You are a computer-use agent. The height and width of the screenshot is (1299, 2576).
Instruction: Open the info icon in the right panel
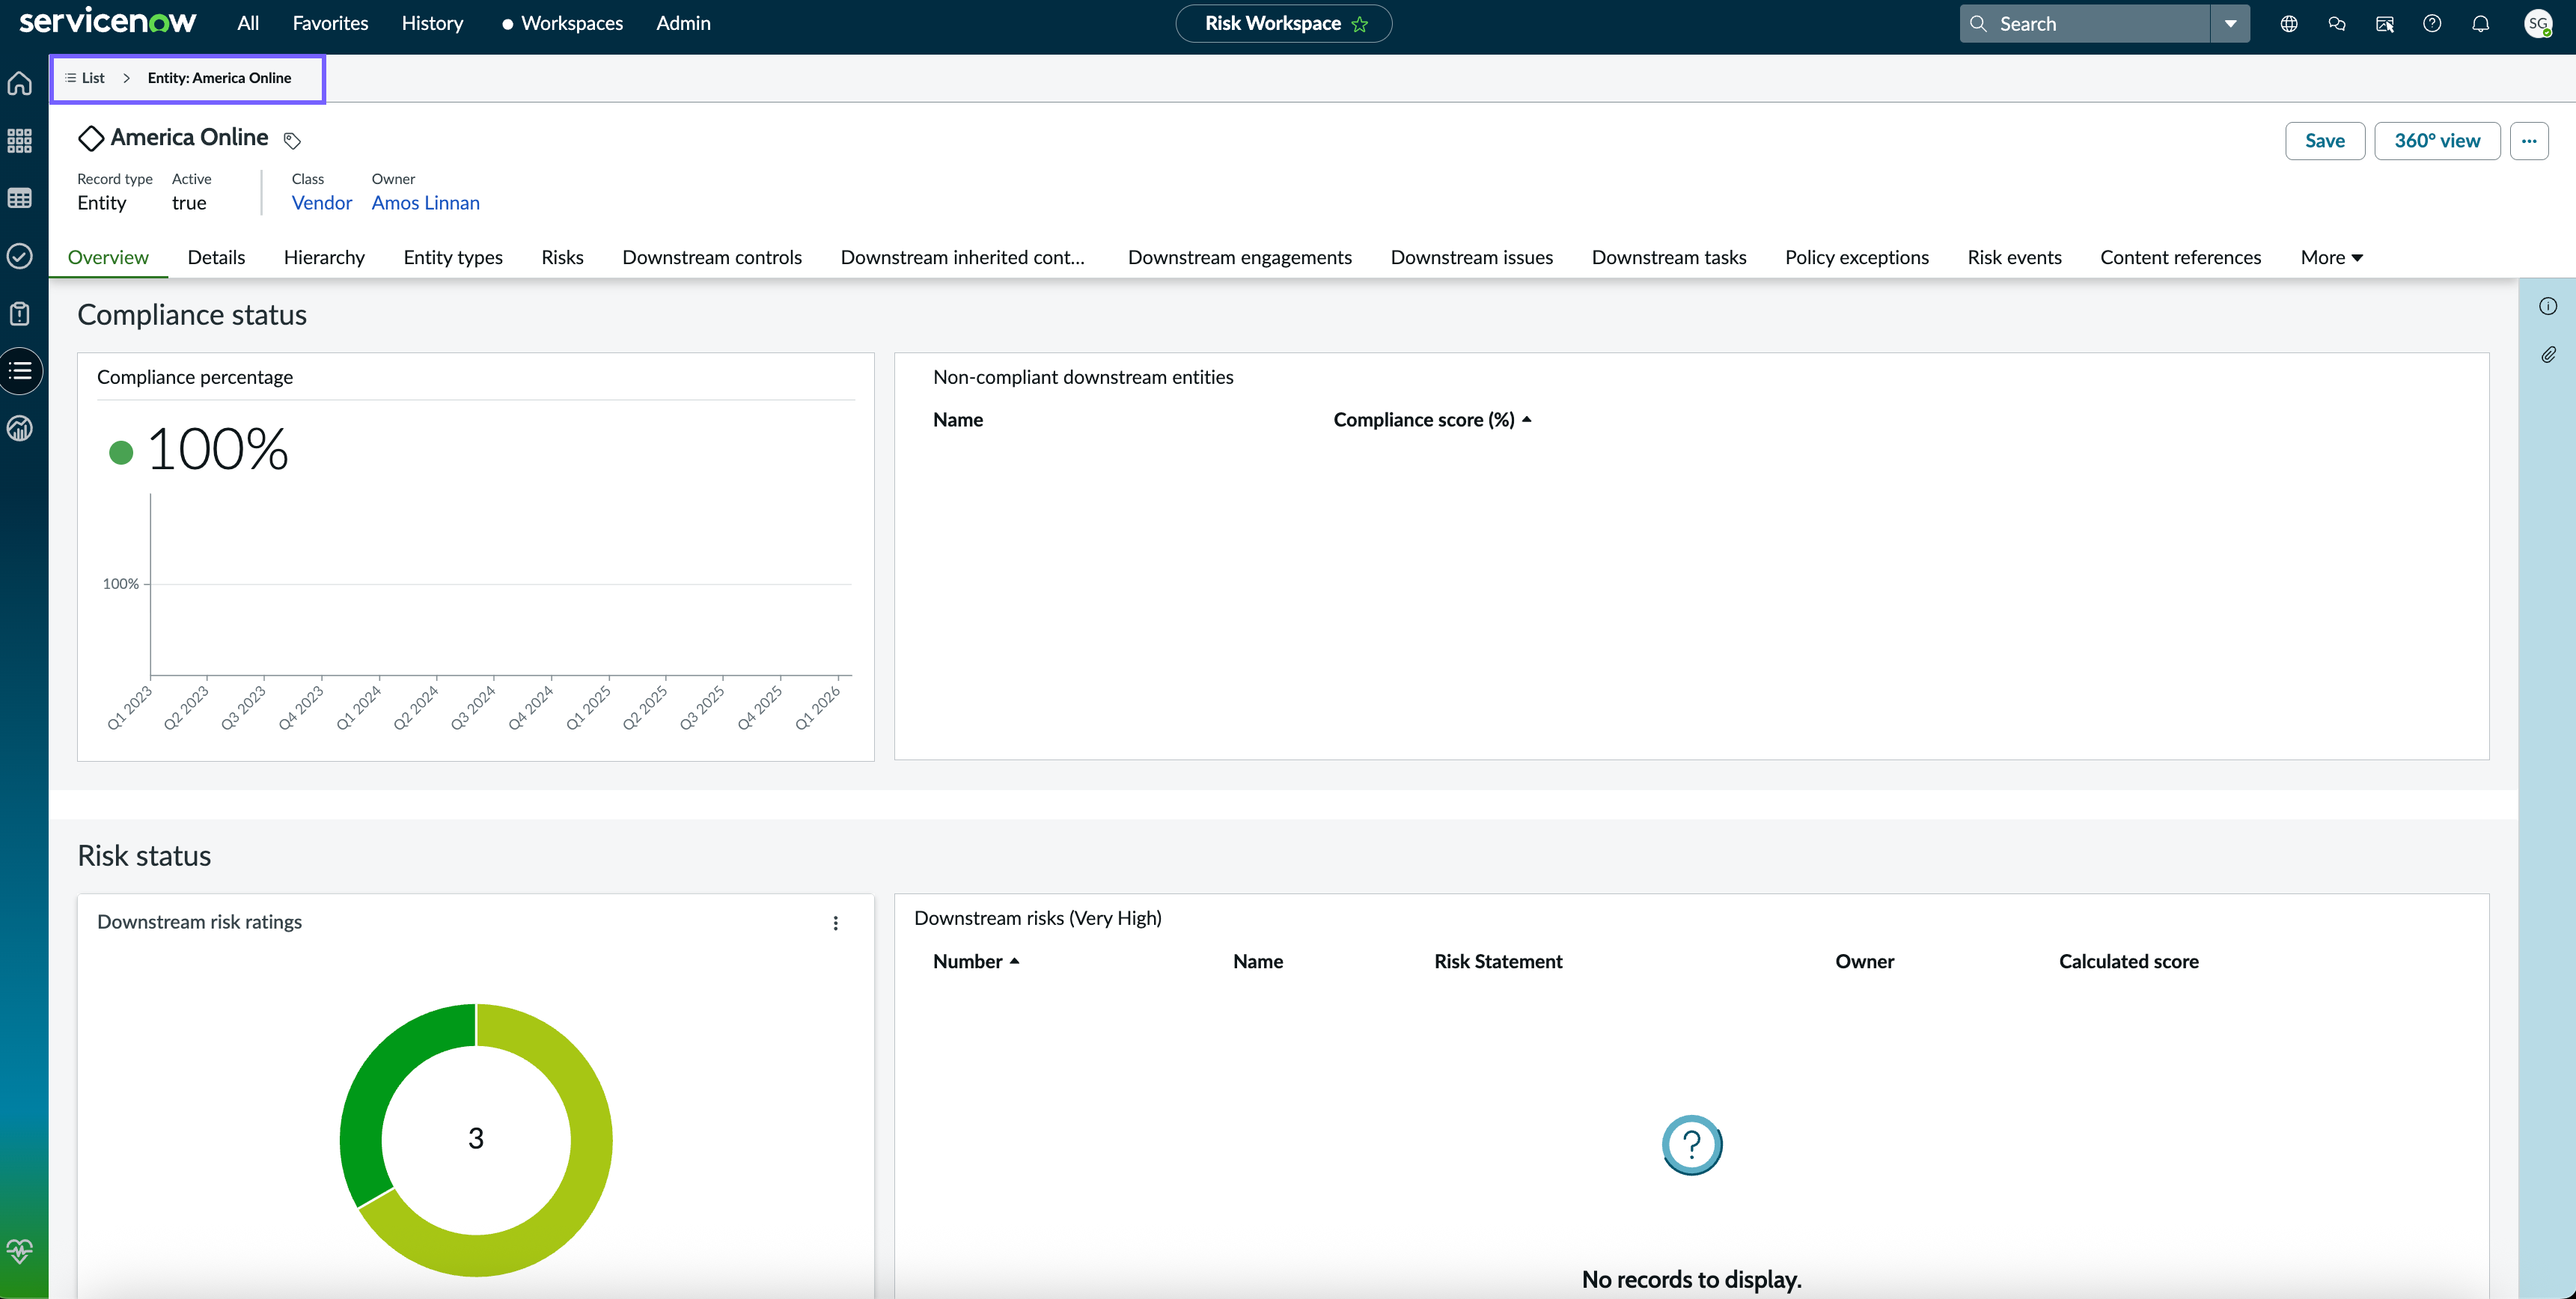[2548, 306]
